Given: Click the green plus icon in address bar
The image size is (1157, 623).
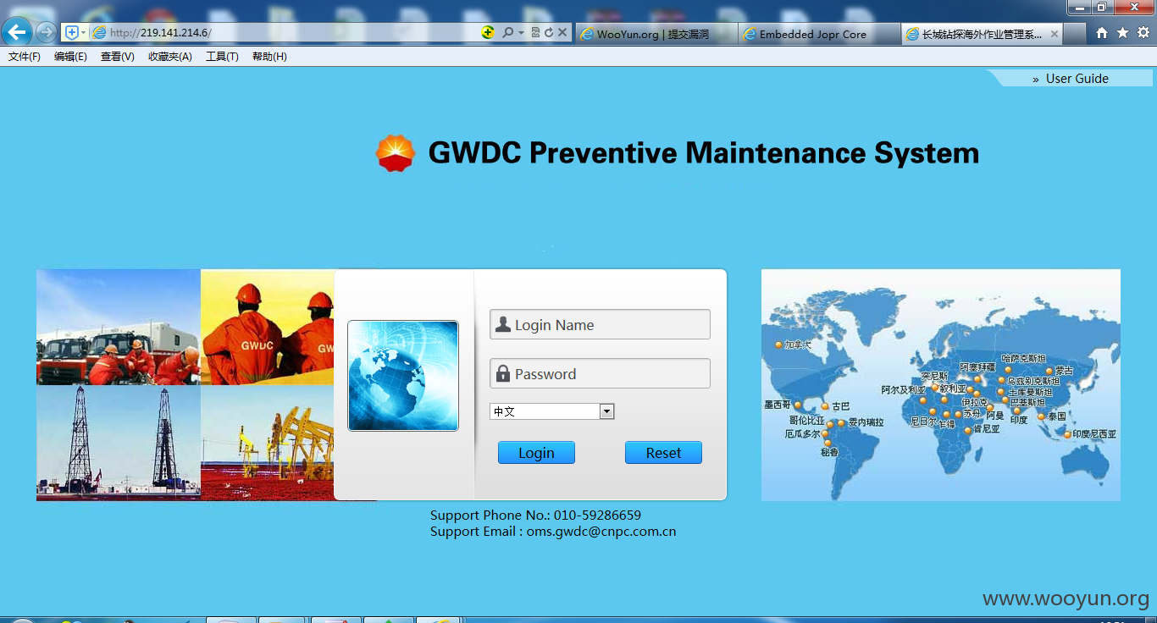Looking at the screenshot, I should pyautogui.click(x=488, y=32).
